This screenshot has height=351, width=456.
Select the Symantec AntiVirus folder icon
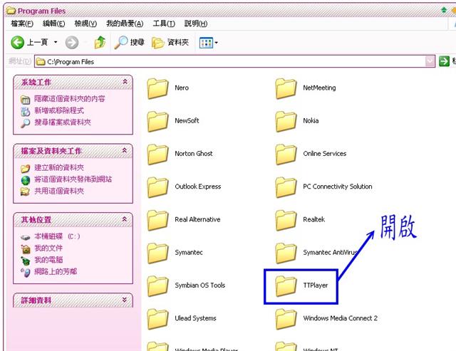(286, 253)
